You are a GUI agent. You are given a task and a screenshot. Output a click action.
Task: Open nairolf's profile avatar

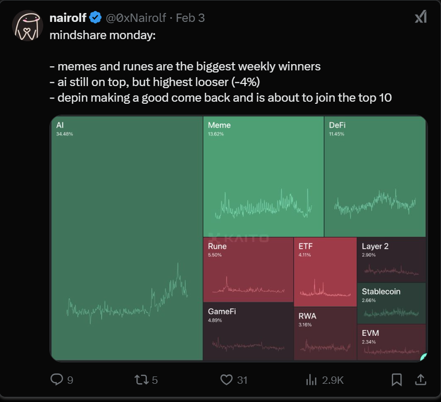click(27, 26)
